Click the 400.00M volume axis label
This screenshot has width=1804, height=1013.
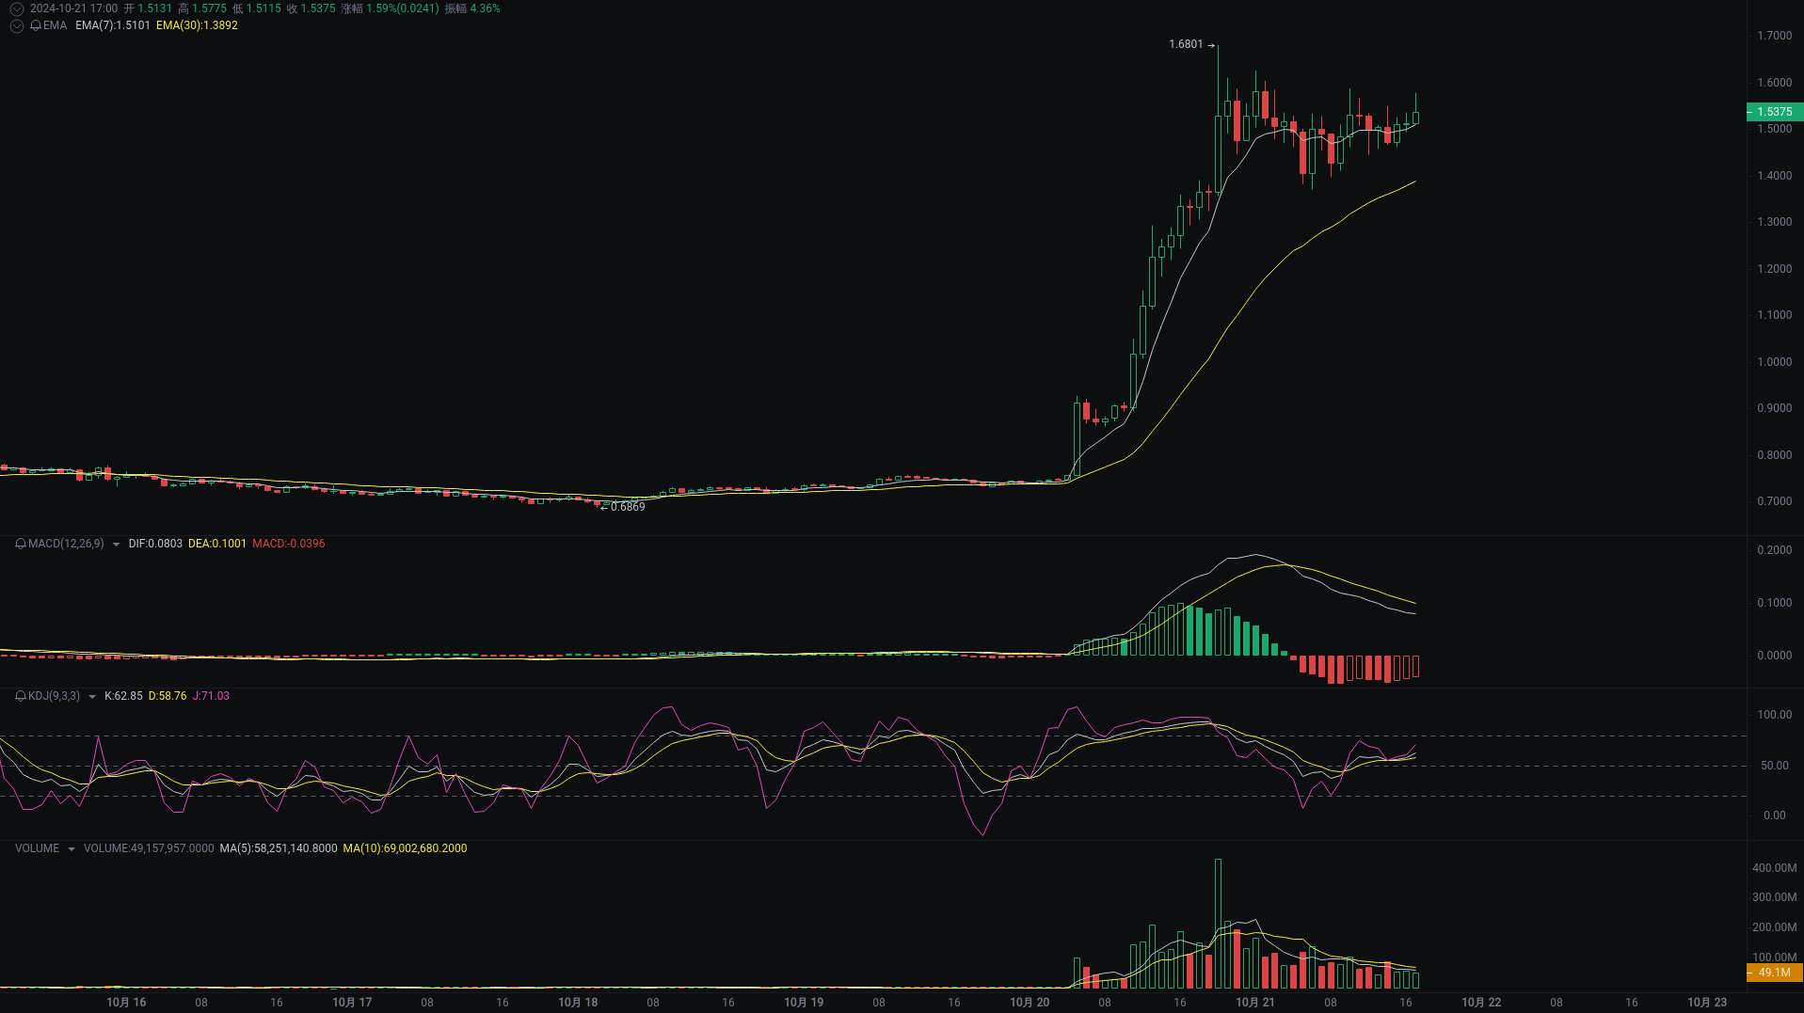pos(1775,868)
